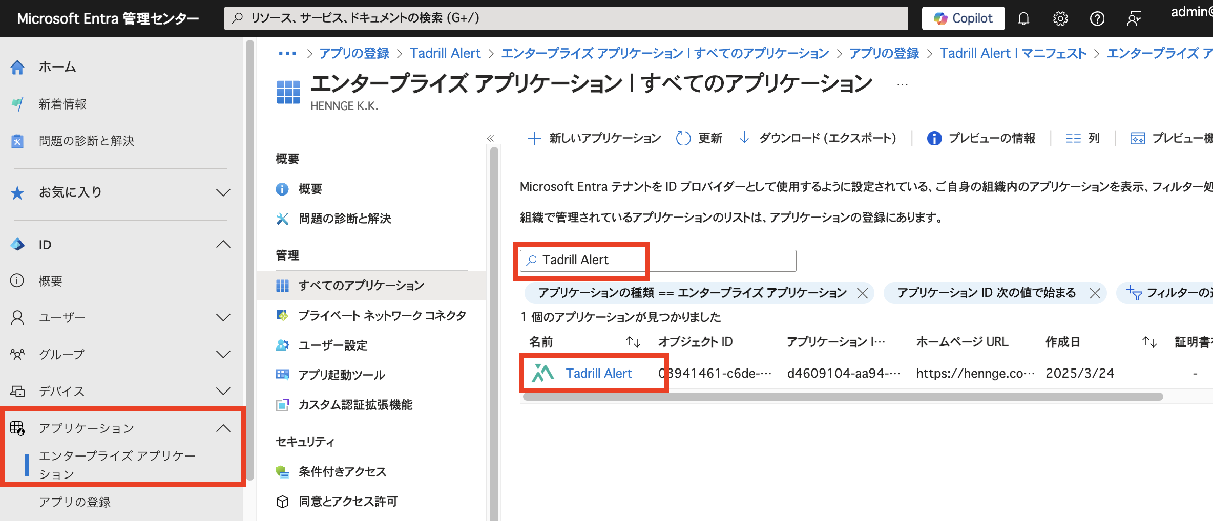Open the more options ellipsis beside page title
Screen dimensions: 1213x521
click(903, 84)
